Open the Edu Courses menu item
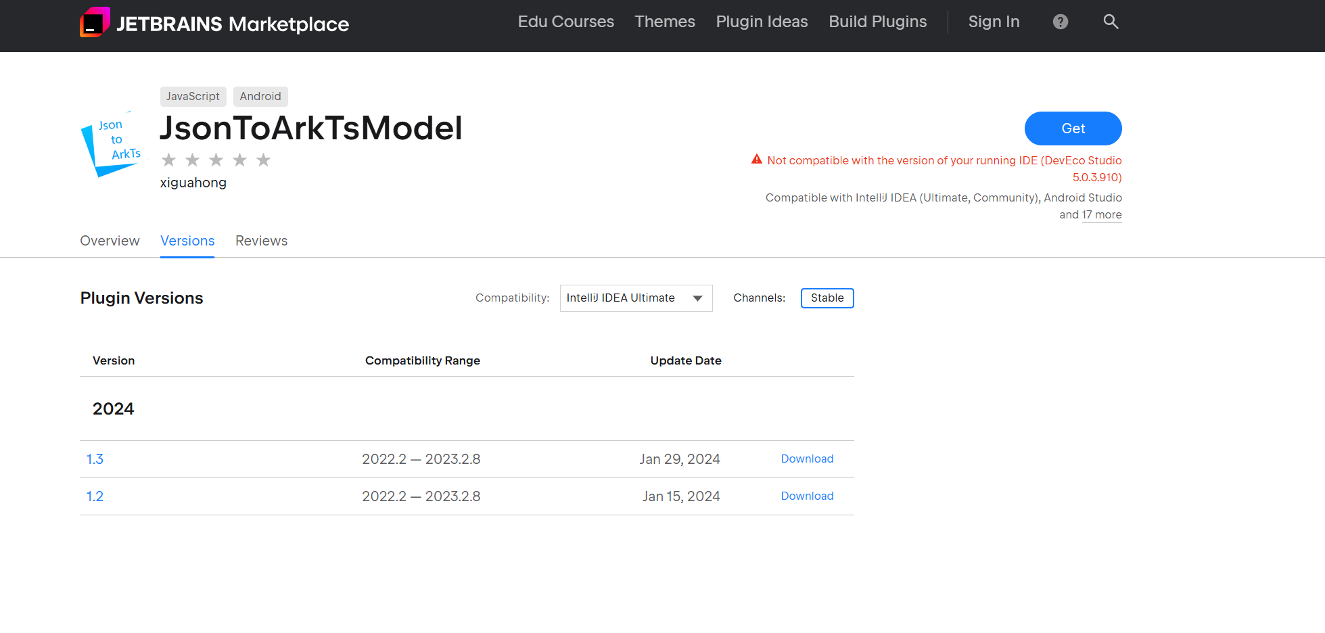The image size is (1325, 633). [566, 22]
